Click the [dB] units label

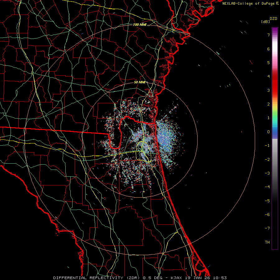266,22
